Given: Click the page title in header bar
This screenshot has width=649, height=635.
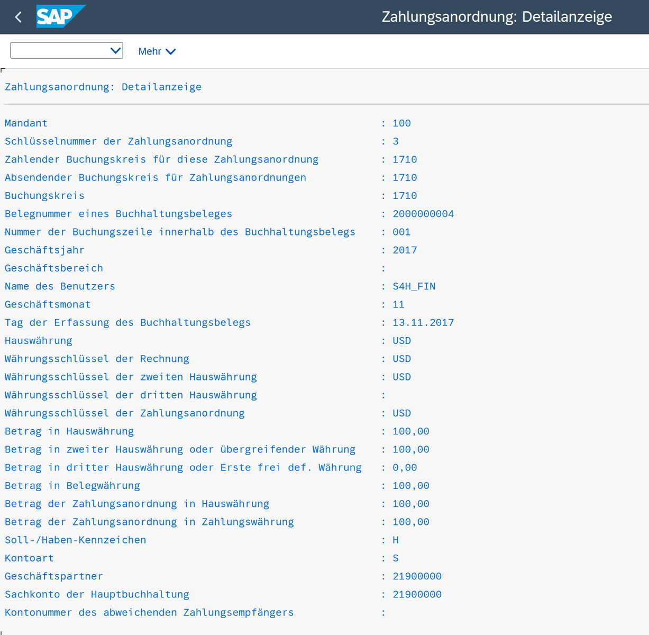Looking at the screenshot, I should pyautogui.click(x=496, y=17).
